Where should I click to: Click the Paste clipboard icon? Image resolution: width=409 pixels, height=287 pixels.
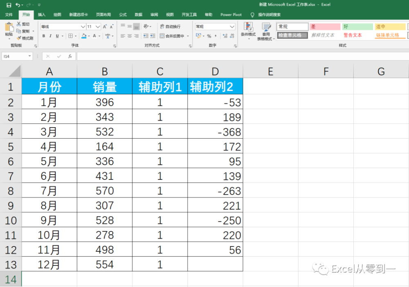[9, 27]
